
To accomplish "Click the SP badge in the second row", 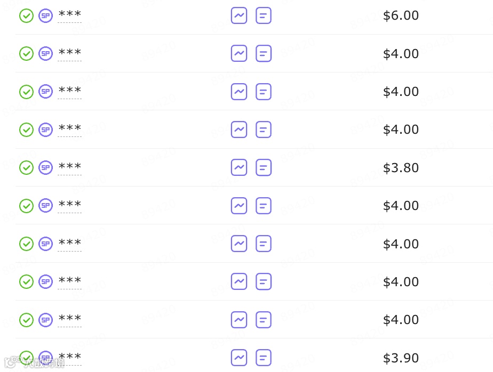I will [46, 53].
